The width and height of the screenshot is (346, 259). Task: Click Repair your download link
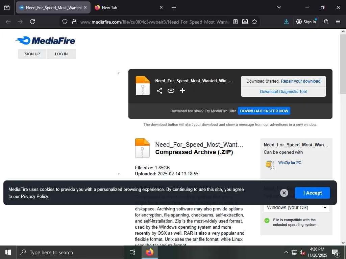(x=300, y=81)
